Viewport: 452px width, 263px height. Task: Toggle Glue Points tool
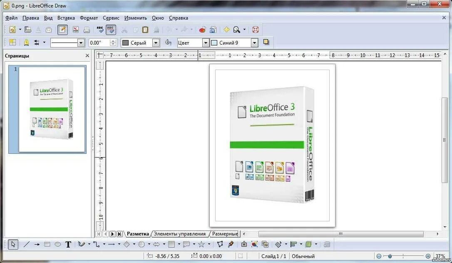231,245
